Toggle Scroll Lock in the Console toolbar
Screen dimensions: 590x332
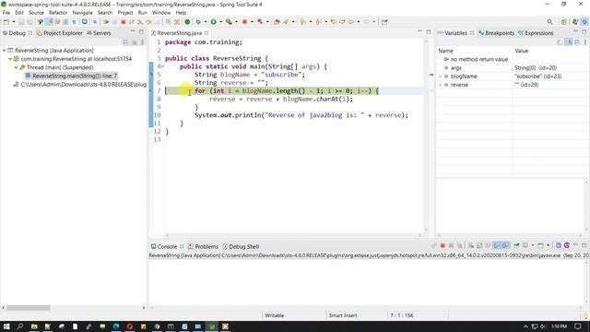479,245
